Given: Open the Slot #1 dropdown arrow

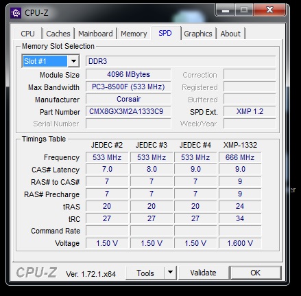Looking at the screenshot, I should point(73,61).
